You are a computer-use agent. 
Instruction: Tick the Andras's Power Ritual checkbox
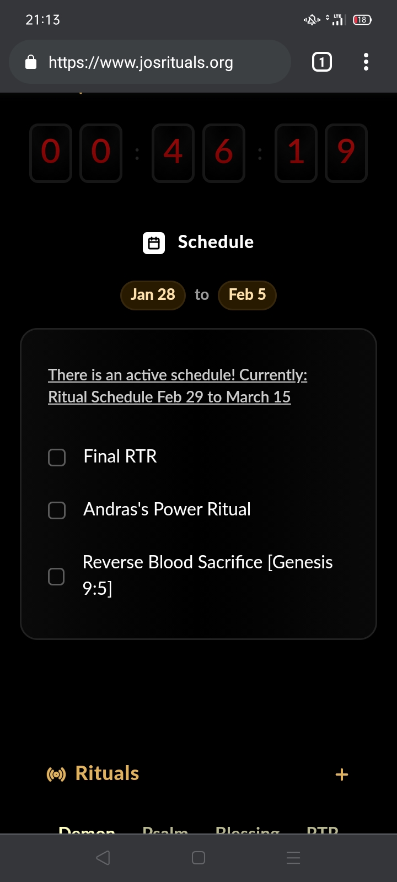coord(57,510)
